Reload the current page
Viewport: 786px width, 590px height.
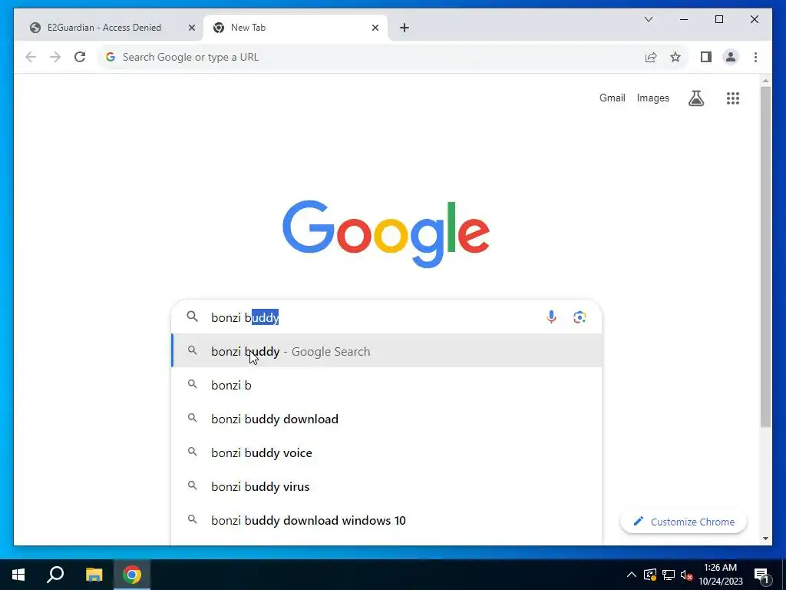pyautogui.click(x=80, y=57)
